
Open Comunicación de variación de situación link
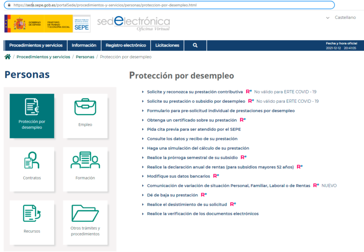[228, 186]
